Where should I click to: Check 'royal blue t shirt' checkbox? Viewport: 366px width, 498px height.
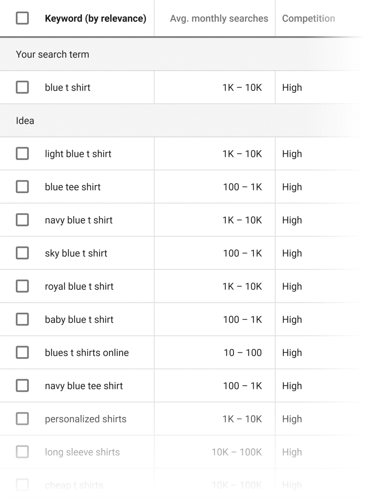(x=22, y=286)
